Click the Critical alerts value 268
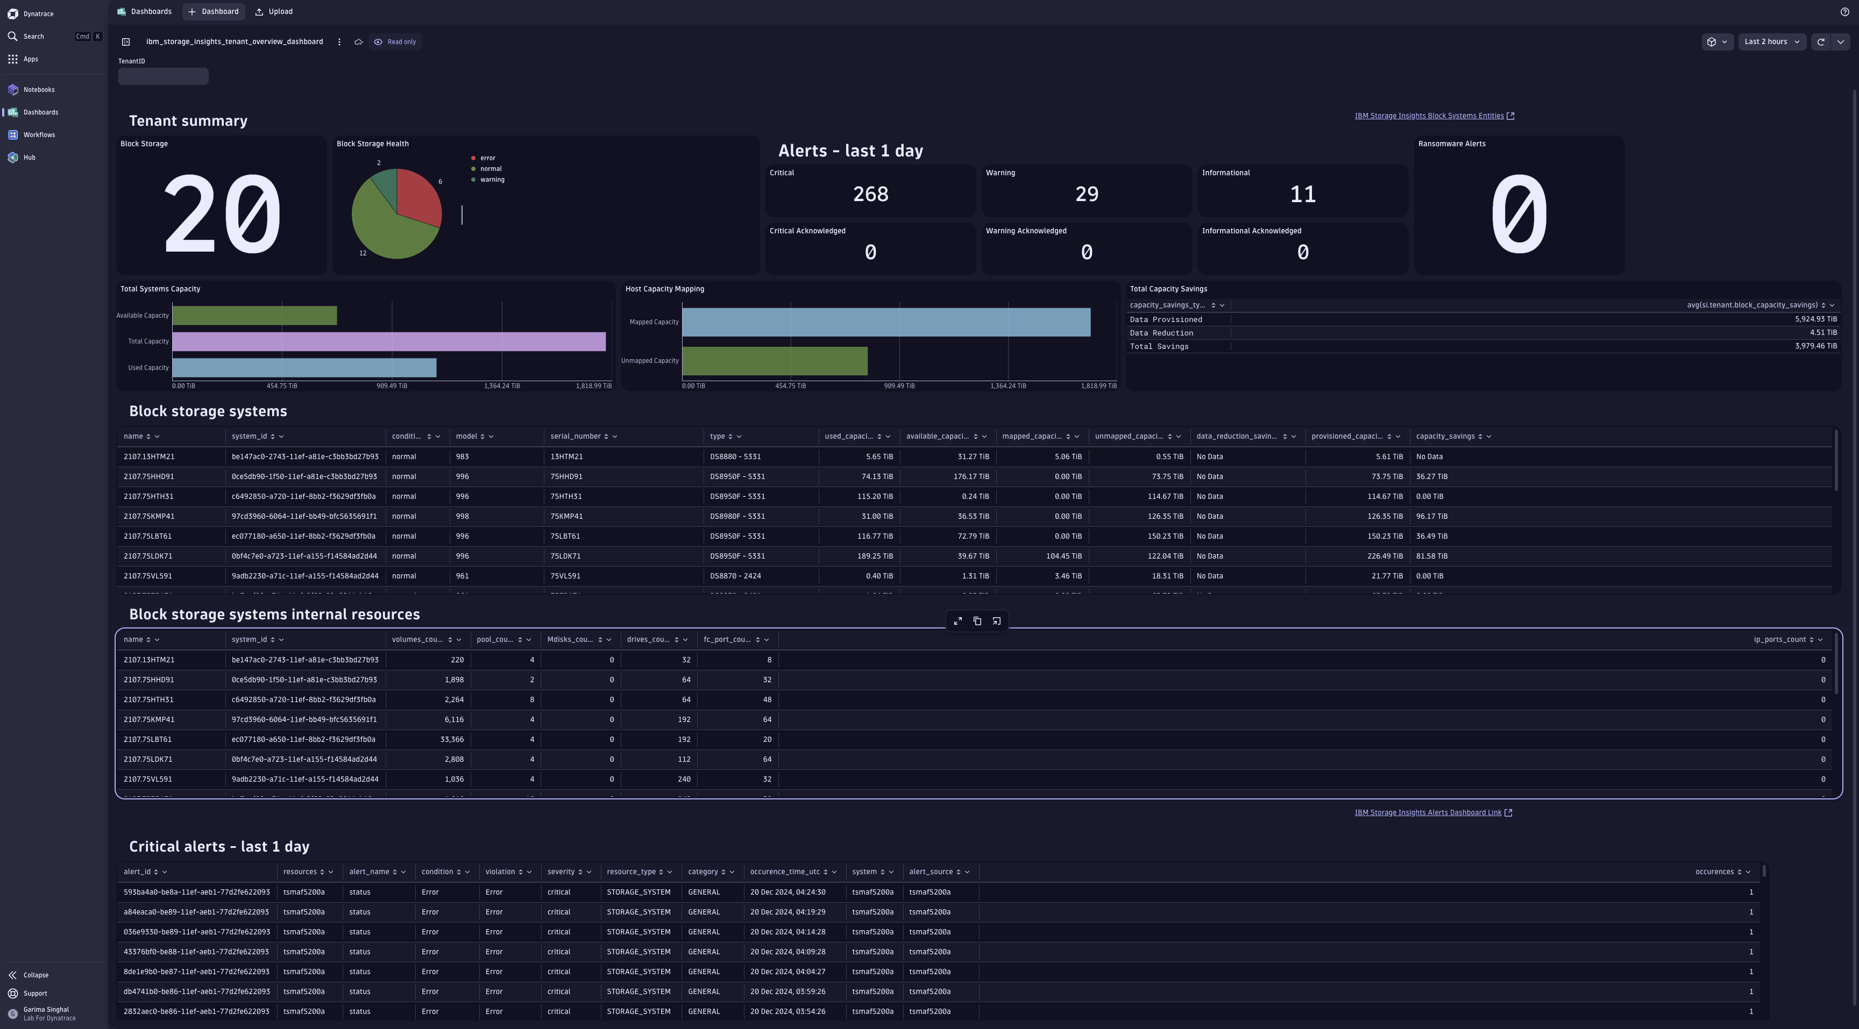The height and width of the screenshot is (1029, 1859). point(870,194)
